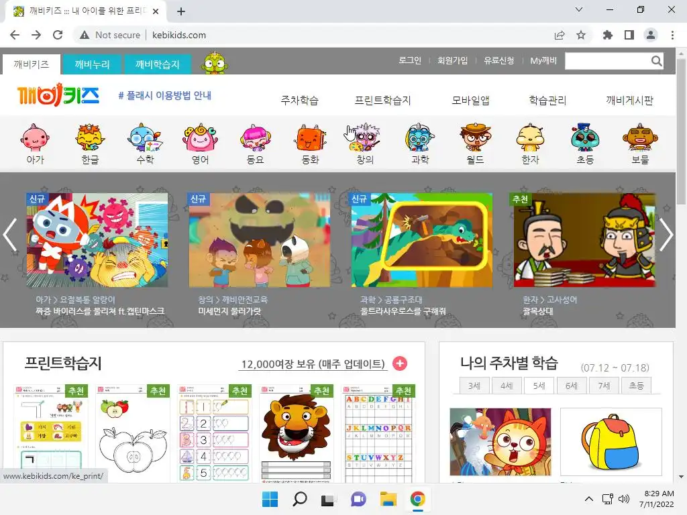Click the 유료신청 link
687x515 pixels.
[x=499, y=60]
